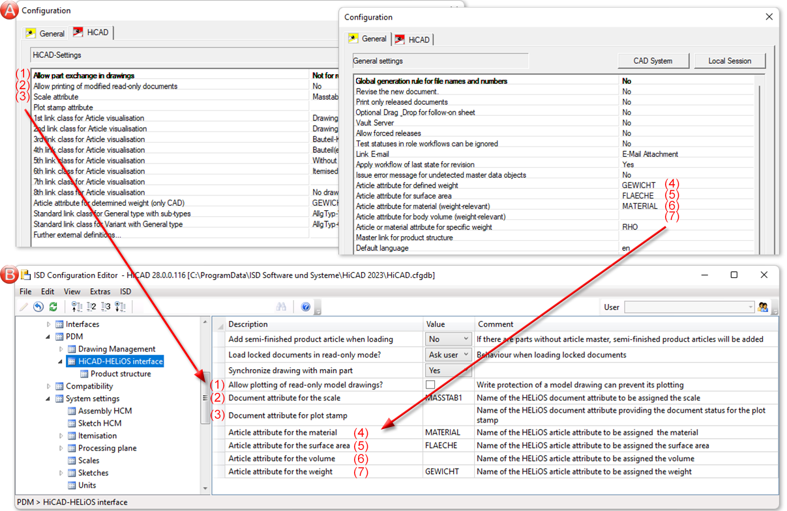Click the MATERIAL value in the editor table
Screen dimensions: 787x511
click(449, 432)
